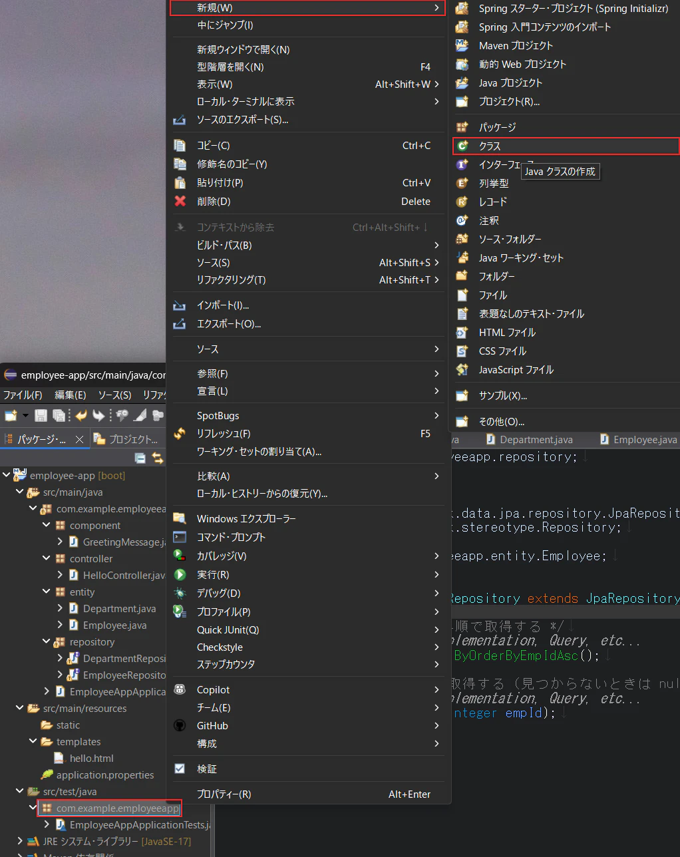Click the record (レコード) icon
The height and width of the screenshot is (857, 680).
click(462, 202)
